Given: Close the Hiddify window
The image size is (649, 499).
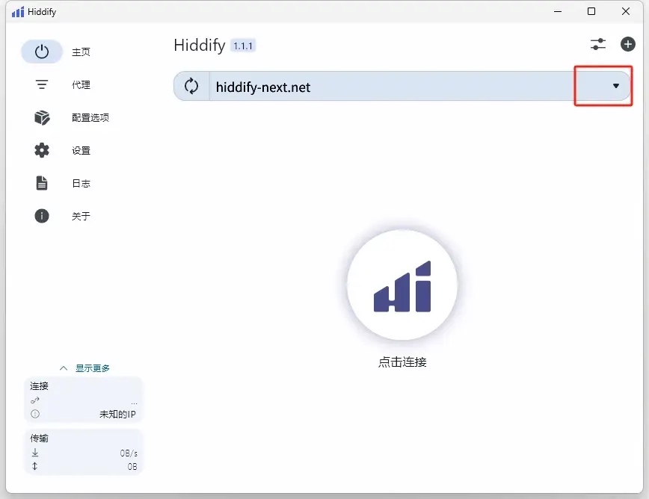Looking at the screenshot, I should coord(626,11).
